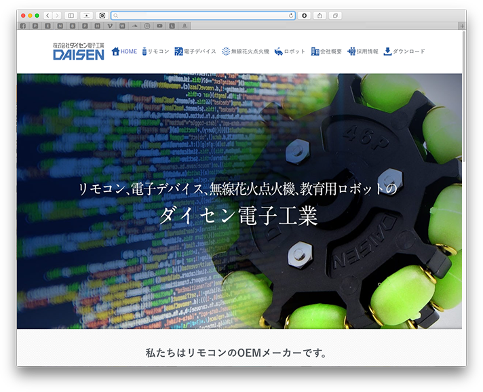Click the DAISEN company logo
Screen dimensions: 483x392
tap(79, 51)
